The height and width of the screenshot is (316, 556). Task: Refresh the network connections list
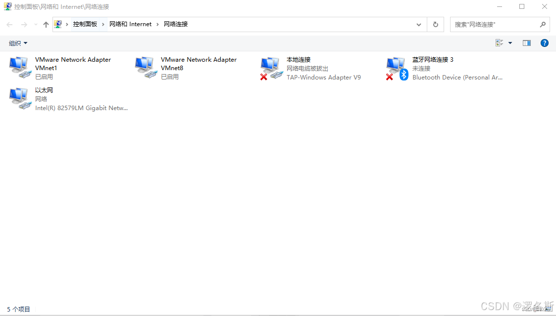coord(435,24)
